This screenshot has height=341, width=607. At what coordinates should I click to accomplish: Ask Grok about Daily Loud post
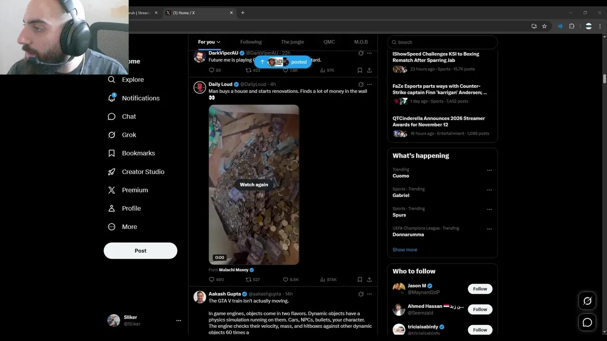[361, 84]
